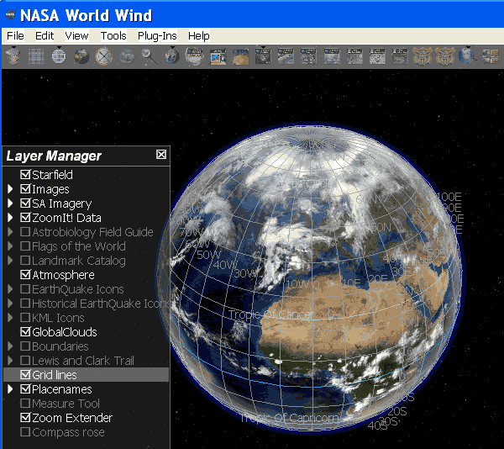Open the Plug-Ins menu
This screenshot has height=449, width=504.
click(x=157, y=35)
